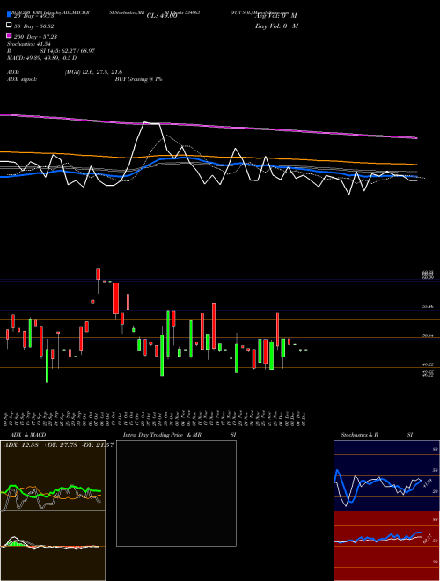
Task: Click the white price line peak
Action: click(x=145, y=122)
